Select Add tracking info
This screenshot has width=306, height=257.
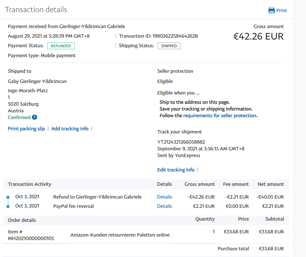click(x=70, y=128)
